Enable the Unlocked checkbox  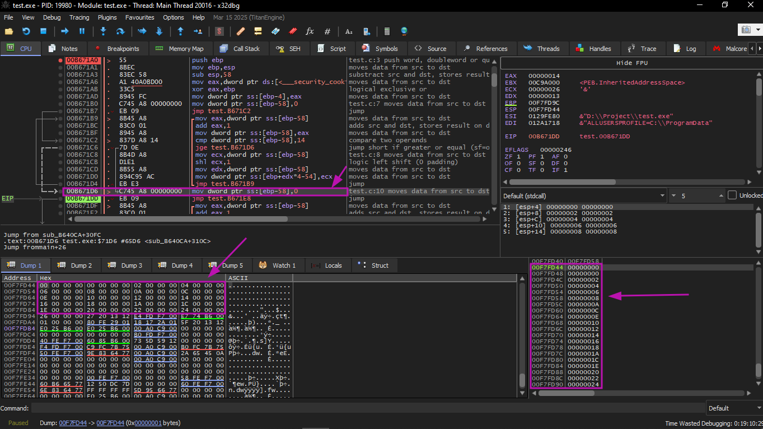tap(732, 195)
